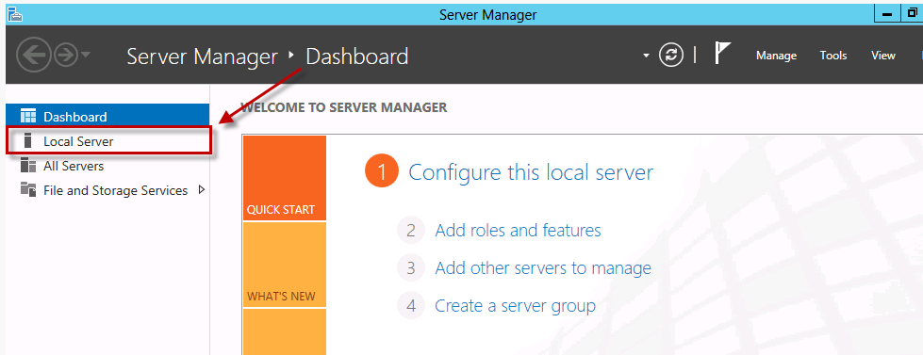Click the File and Storage Services icon

27,190
